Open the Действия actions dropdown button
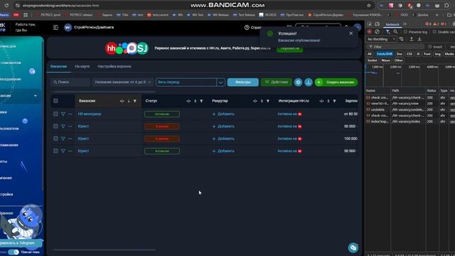The width and height of the screenshot is (455, 256). pyautogui.click(x=277, y=82)
